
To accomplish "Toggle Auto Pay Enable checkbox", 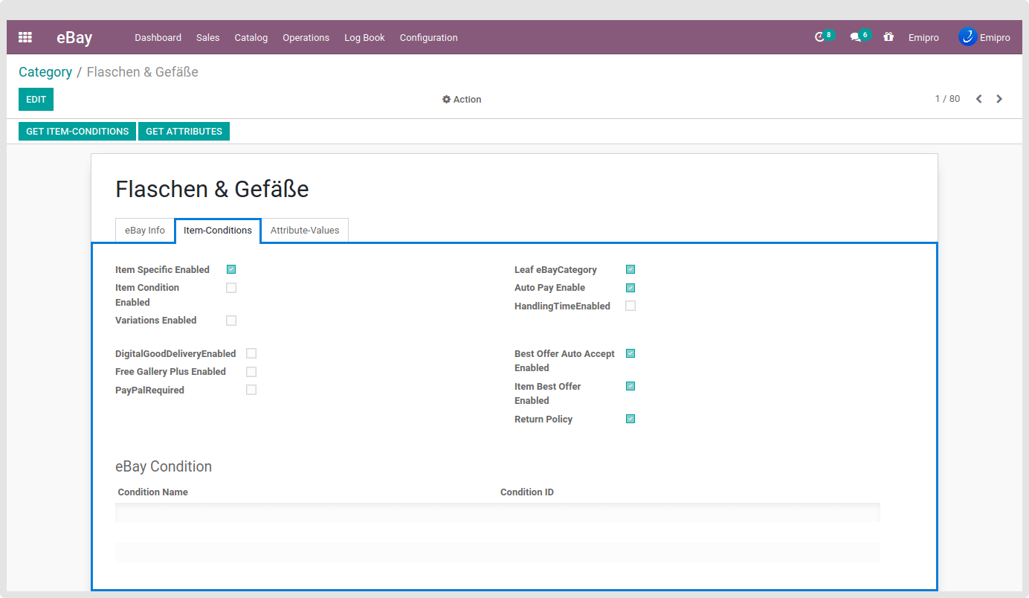I will [x=630, y=288].
